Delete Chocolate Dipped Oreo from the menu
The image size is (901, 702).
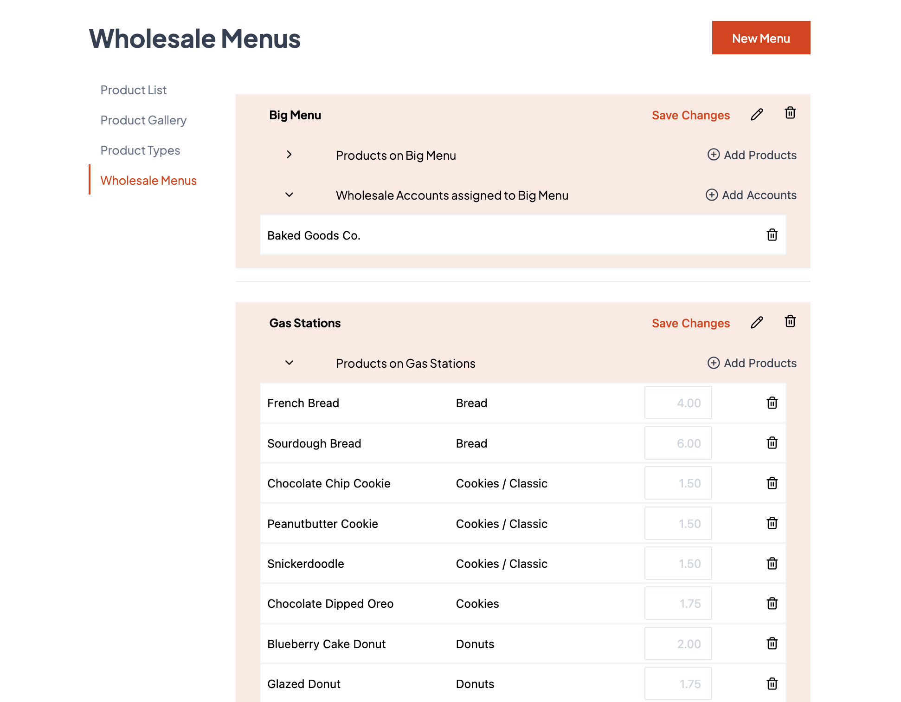772,604
